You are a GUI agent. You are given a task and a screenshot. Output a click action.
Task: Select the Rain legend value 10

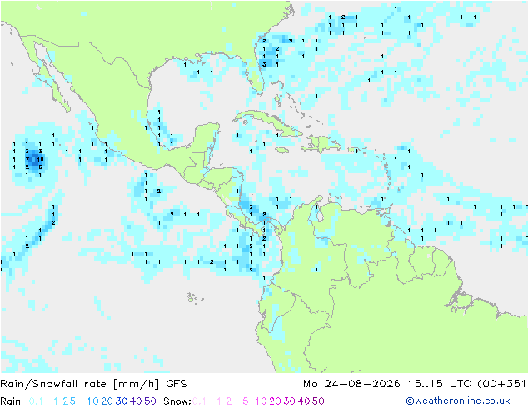[92, 401]
